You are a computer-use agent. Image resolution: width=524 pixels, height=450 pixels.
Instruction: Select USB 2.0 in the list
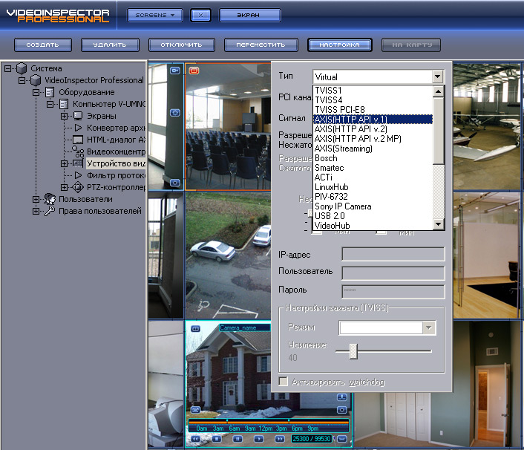373,216
